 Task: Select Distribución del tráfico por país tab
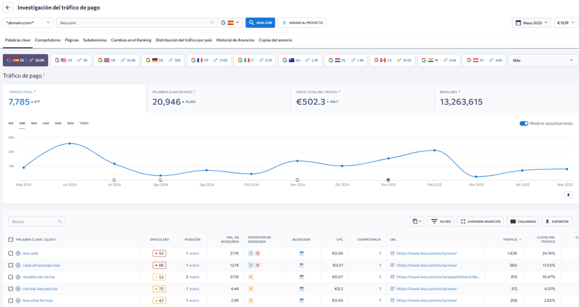(x=184, y=40)
